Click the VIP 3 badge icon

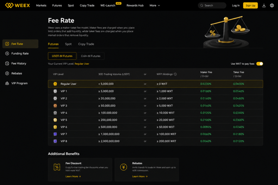coord(55,106)
